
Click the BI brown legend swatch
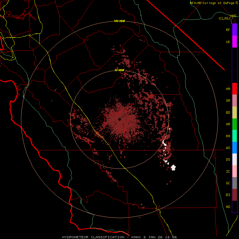point(234,195)
